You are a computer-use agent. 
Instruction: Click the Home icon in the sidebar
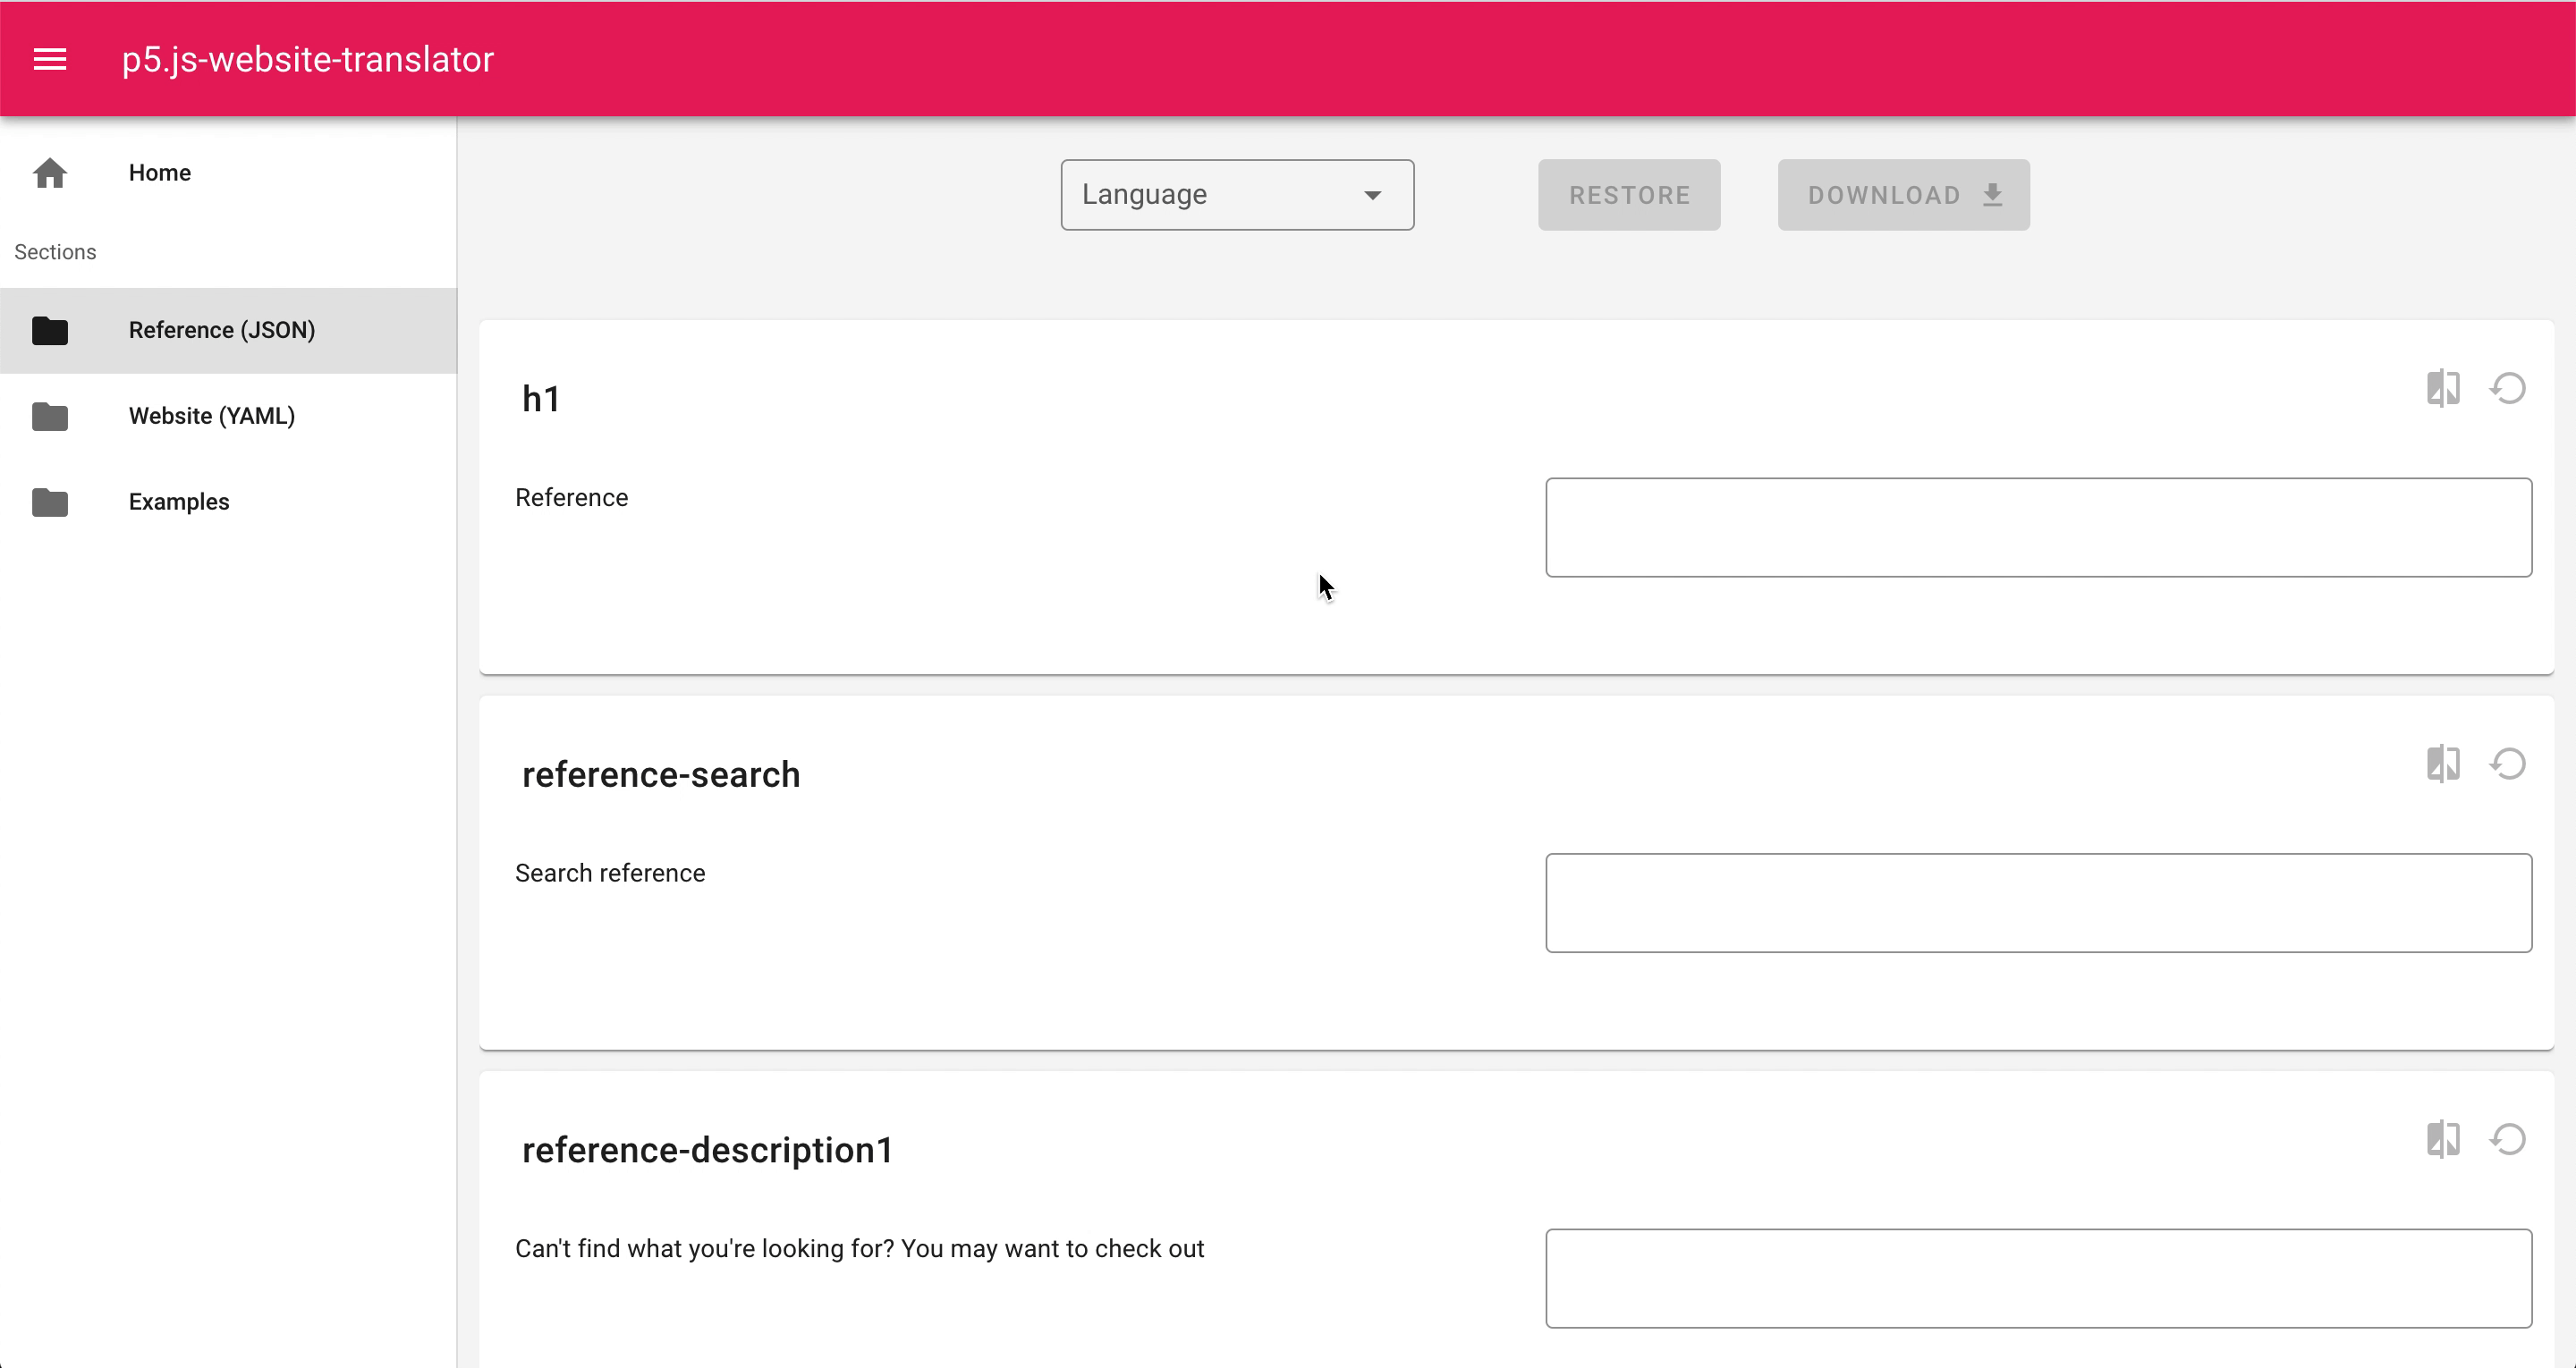tap(47, 171)
